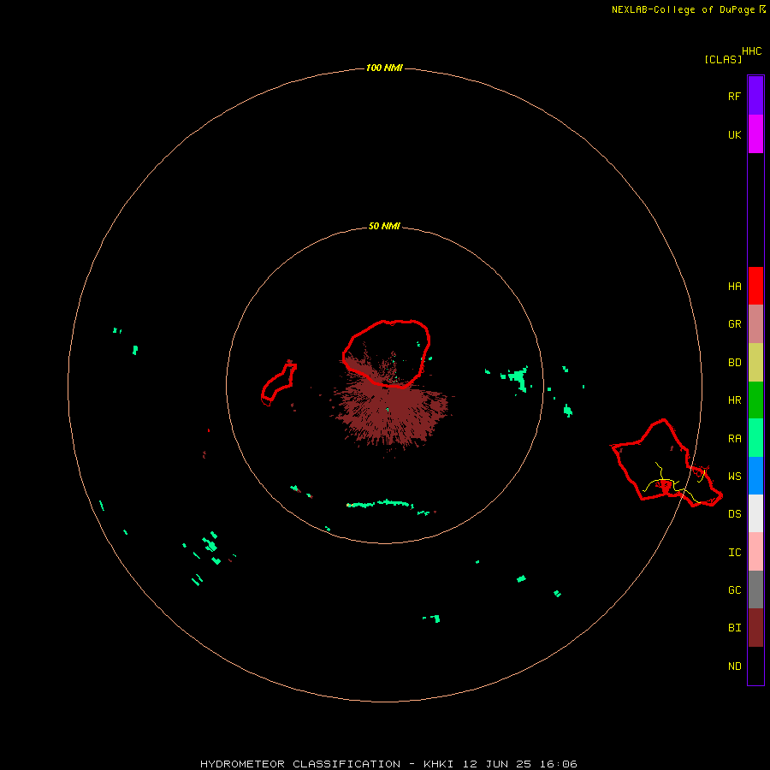The width and height of the screenshot is (770, 770).
Task: Click the GC legend label
Action: point(734,589)
